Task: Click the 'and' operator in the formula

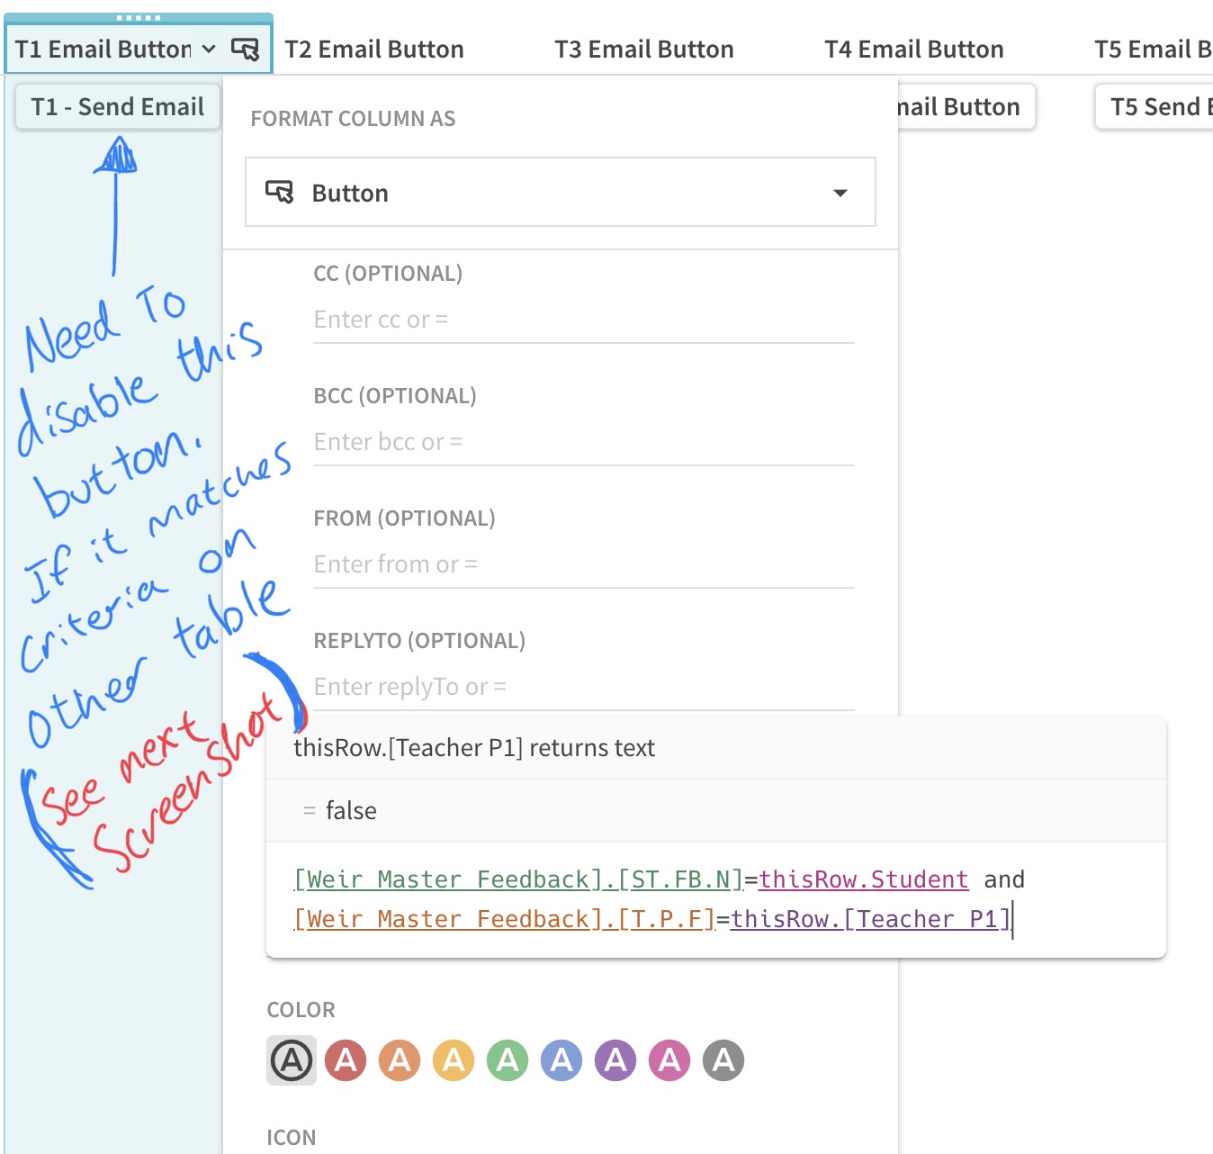Action: click(x=1004, y=879)
